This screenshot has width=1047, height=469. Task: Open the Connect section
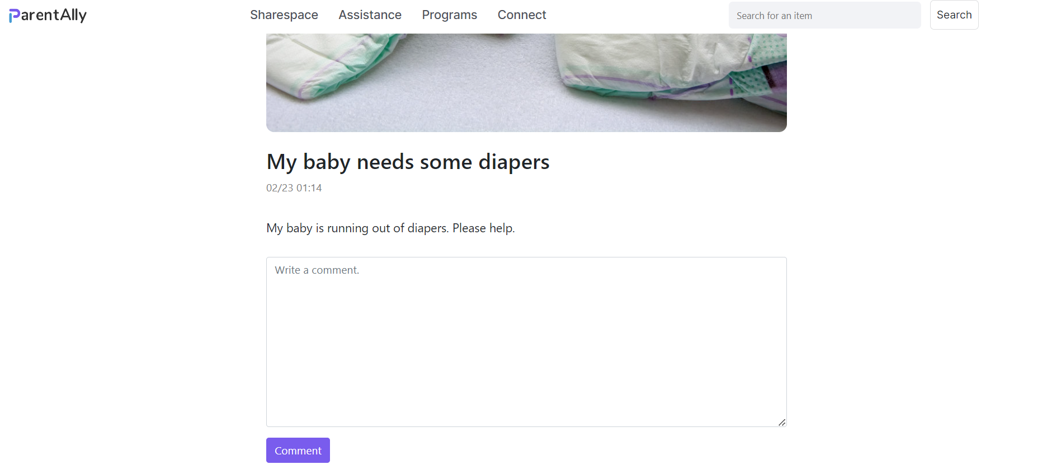521,15
